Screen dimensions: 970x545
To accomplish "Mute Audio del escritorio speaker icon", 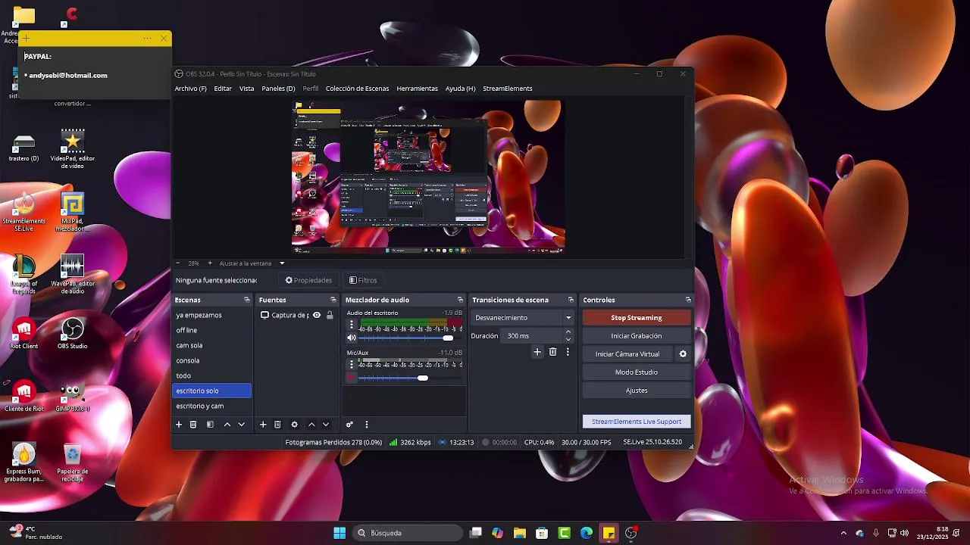I will tap(351, 338).
